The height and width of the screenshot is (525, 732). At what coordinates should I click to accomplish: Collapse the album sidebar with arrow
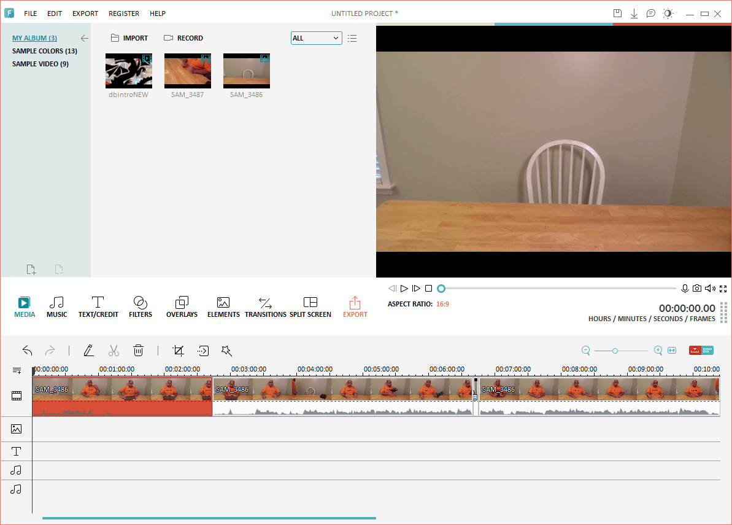click(85, 38)
